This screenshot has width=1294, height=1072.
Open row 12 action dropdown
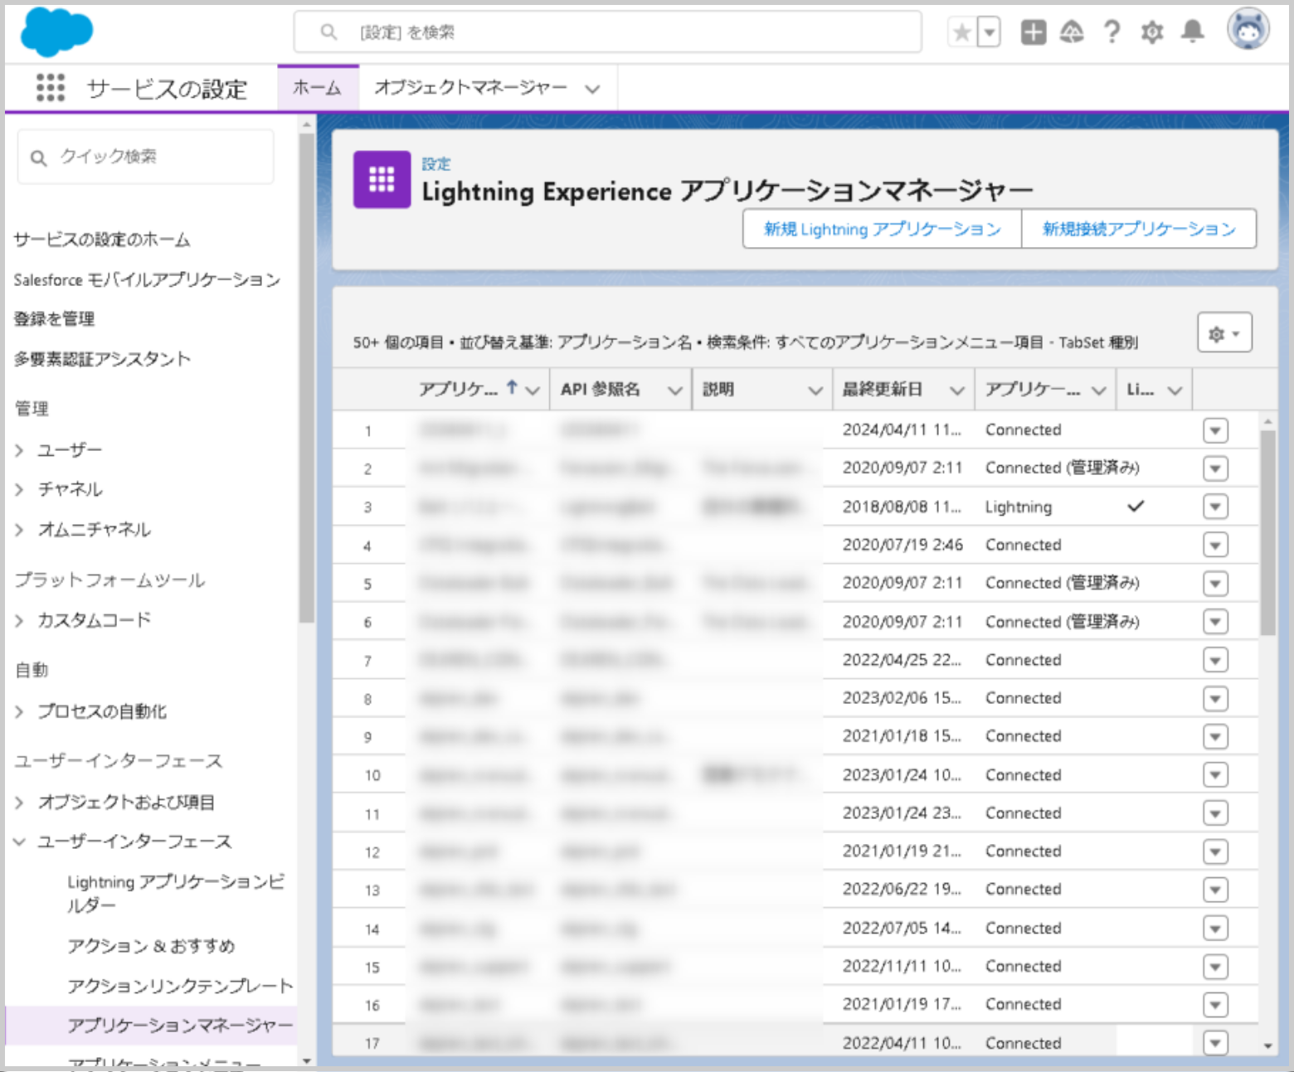click(1215, 851)
